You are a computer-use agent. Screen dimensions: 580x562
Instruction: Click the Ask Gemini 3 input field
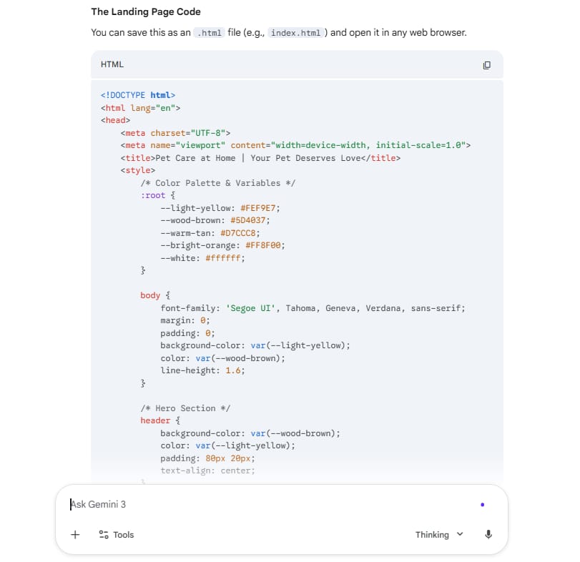[215, 505]
